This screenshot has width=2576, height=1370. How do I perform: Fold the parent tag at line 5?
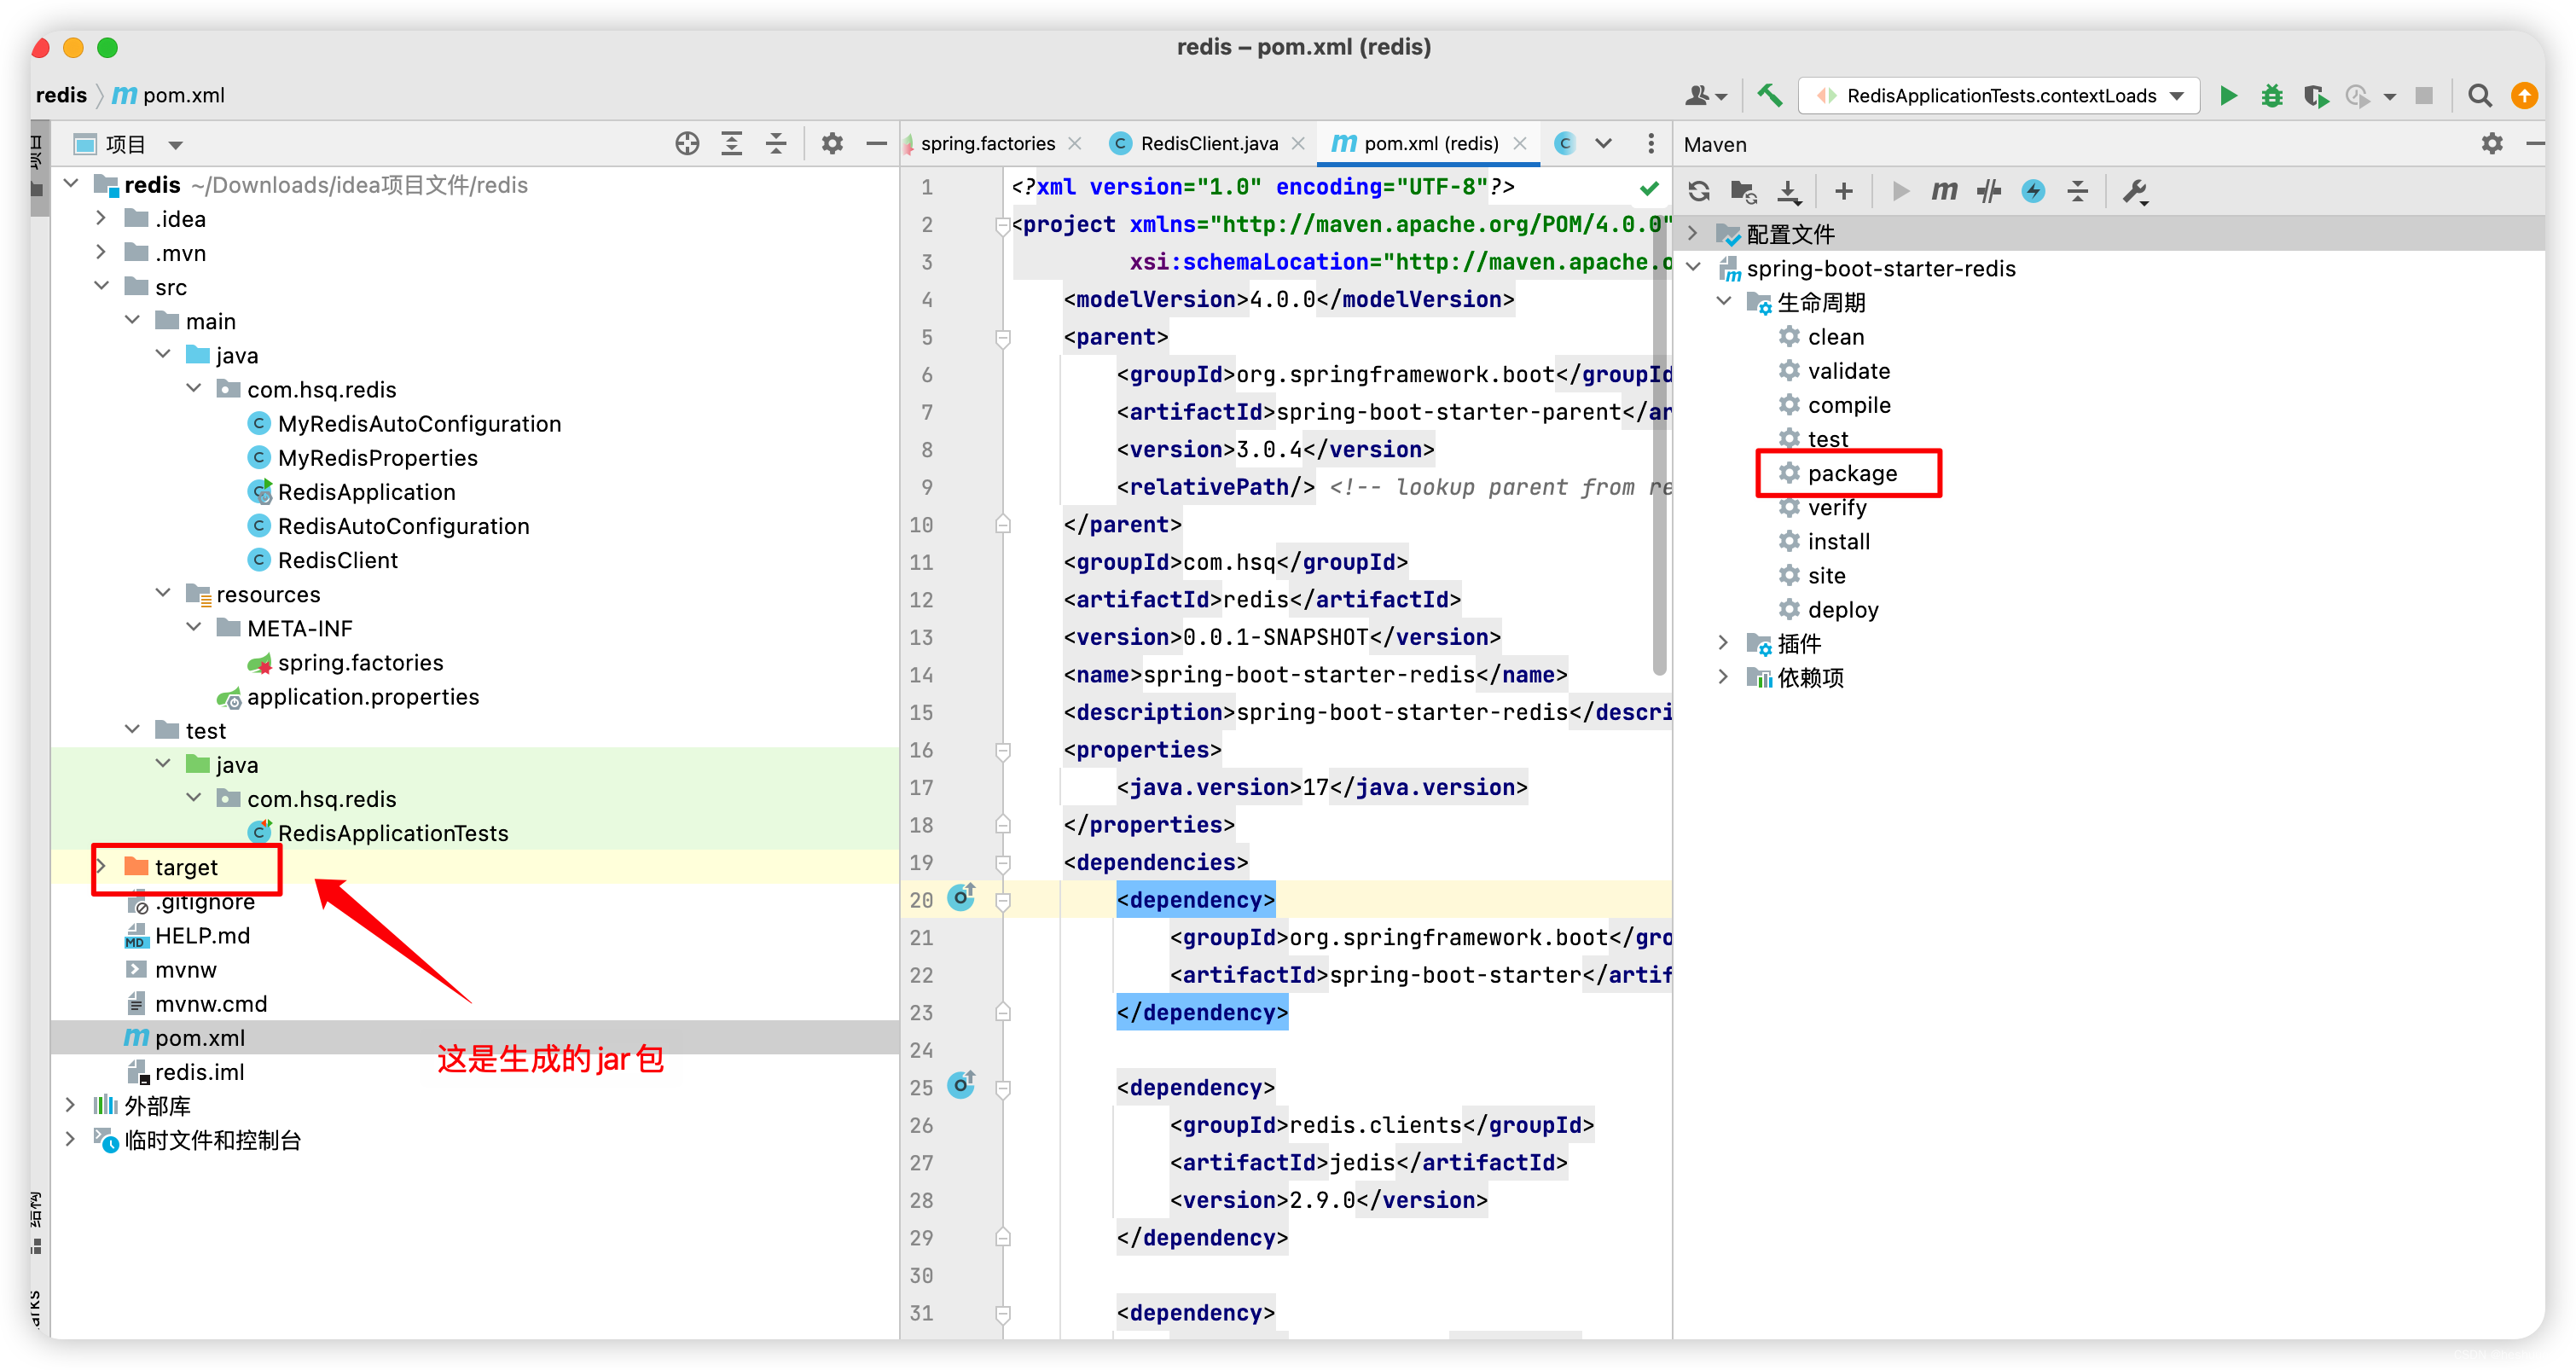tap(1003, 338)
